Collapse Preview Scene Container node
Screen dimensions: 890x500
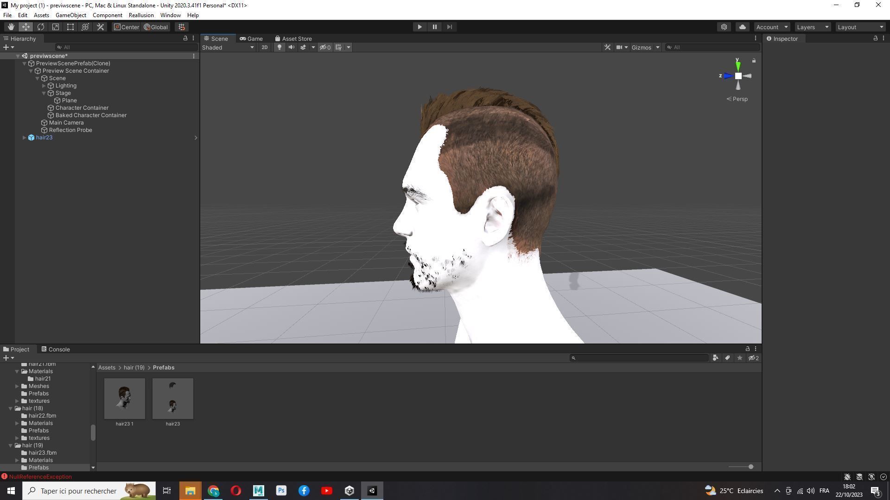click(31, 71)
